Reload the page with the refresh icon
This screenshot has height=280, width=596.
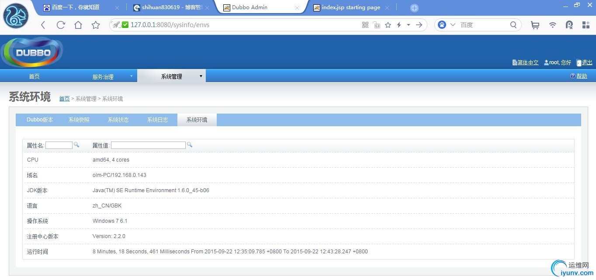pos(61,25)
